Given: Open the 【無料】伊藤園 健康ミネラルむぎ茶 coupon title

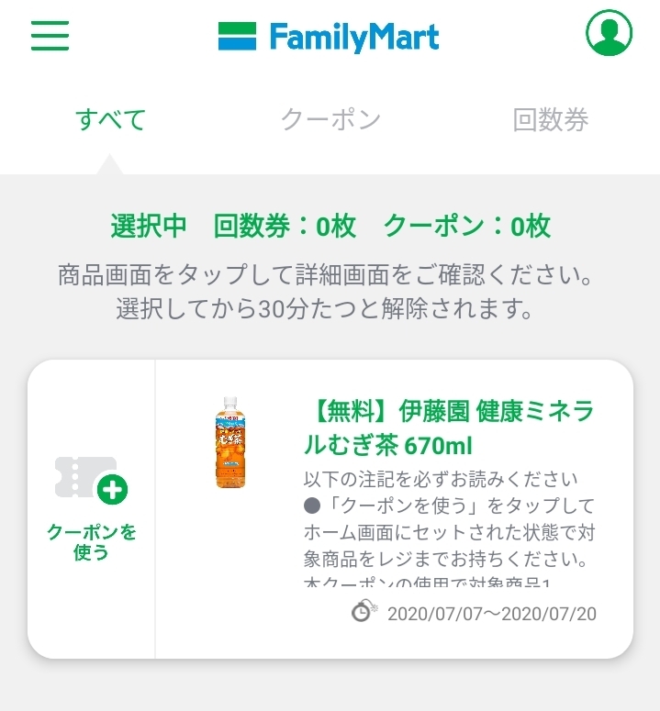Looking at the screenshot, I should [x=448, y=428].
